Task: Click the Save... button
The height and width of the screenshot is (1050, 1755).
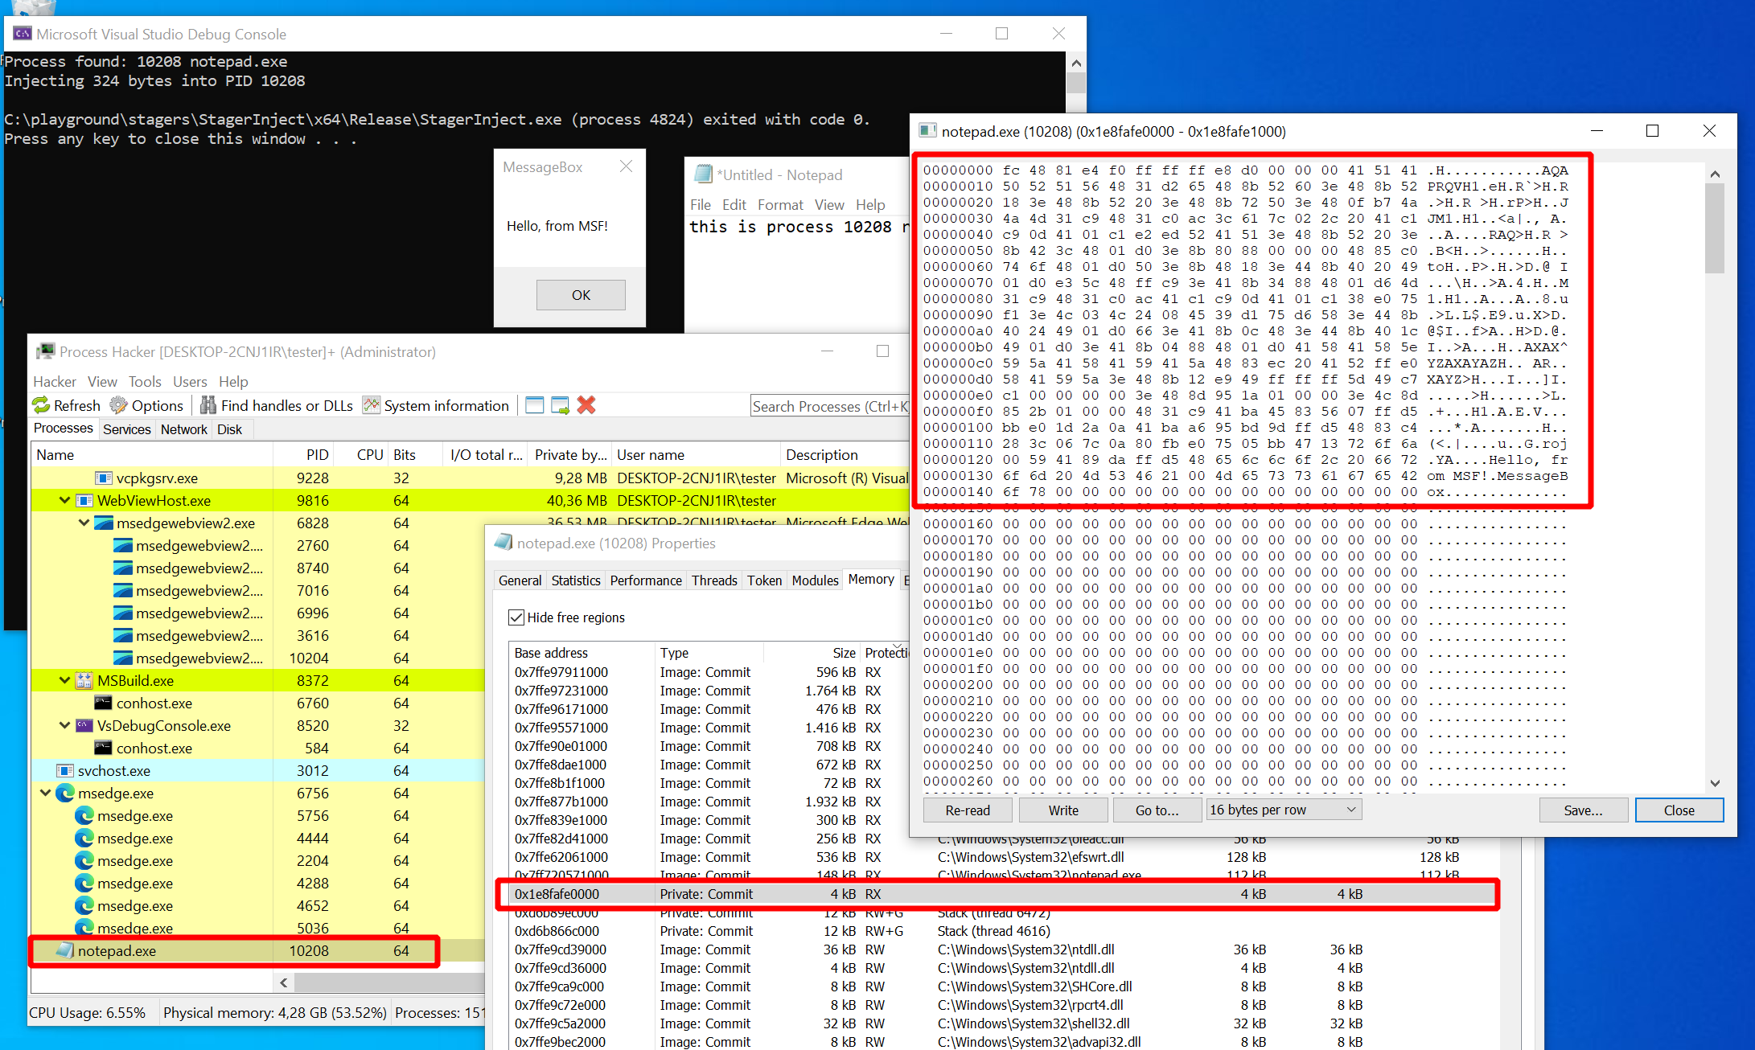Action: [1584, 810]
